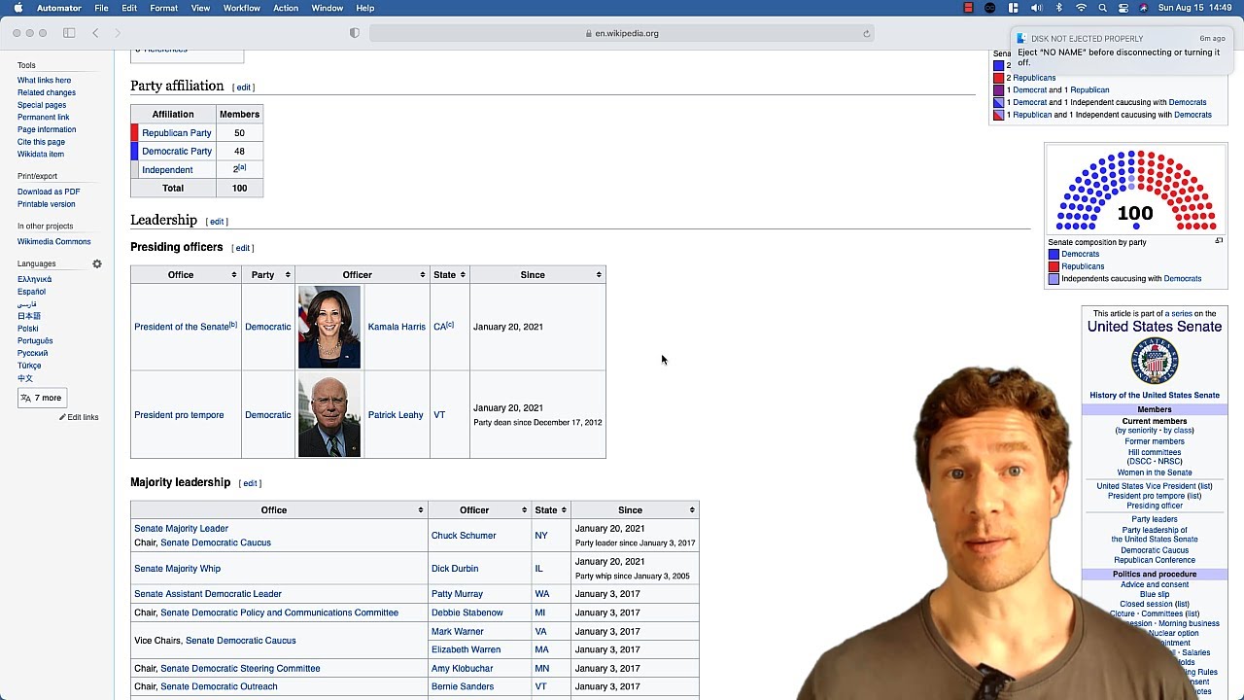Expand the 7 more languages button
The image size is (1244, 700).
point(42,398)
